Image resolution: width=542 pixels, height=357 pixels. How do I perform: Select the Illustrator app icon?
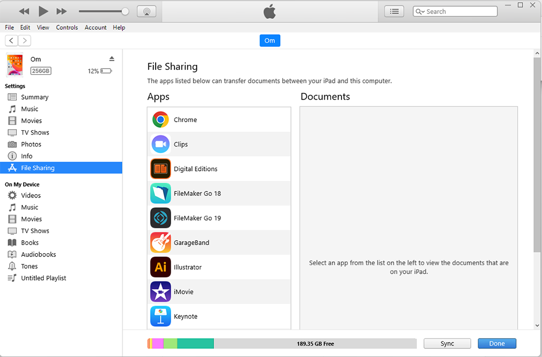[160, 267]
